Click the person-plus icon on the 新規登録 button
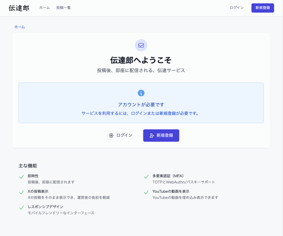The width and height of the screenshot is (283, 236). pos(151,135)
